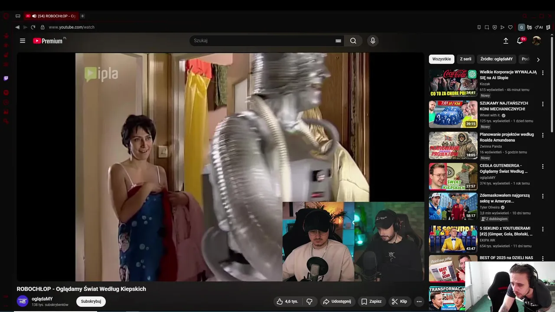Image resolution: width=555 pixels, height=312 pixels.
Task: Open the YouTube guide hamburger menu
Action: 23,41
